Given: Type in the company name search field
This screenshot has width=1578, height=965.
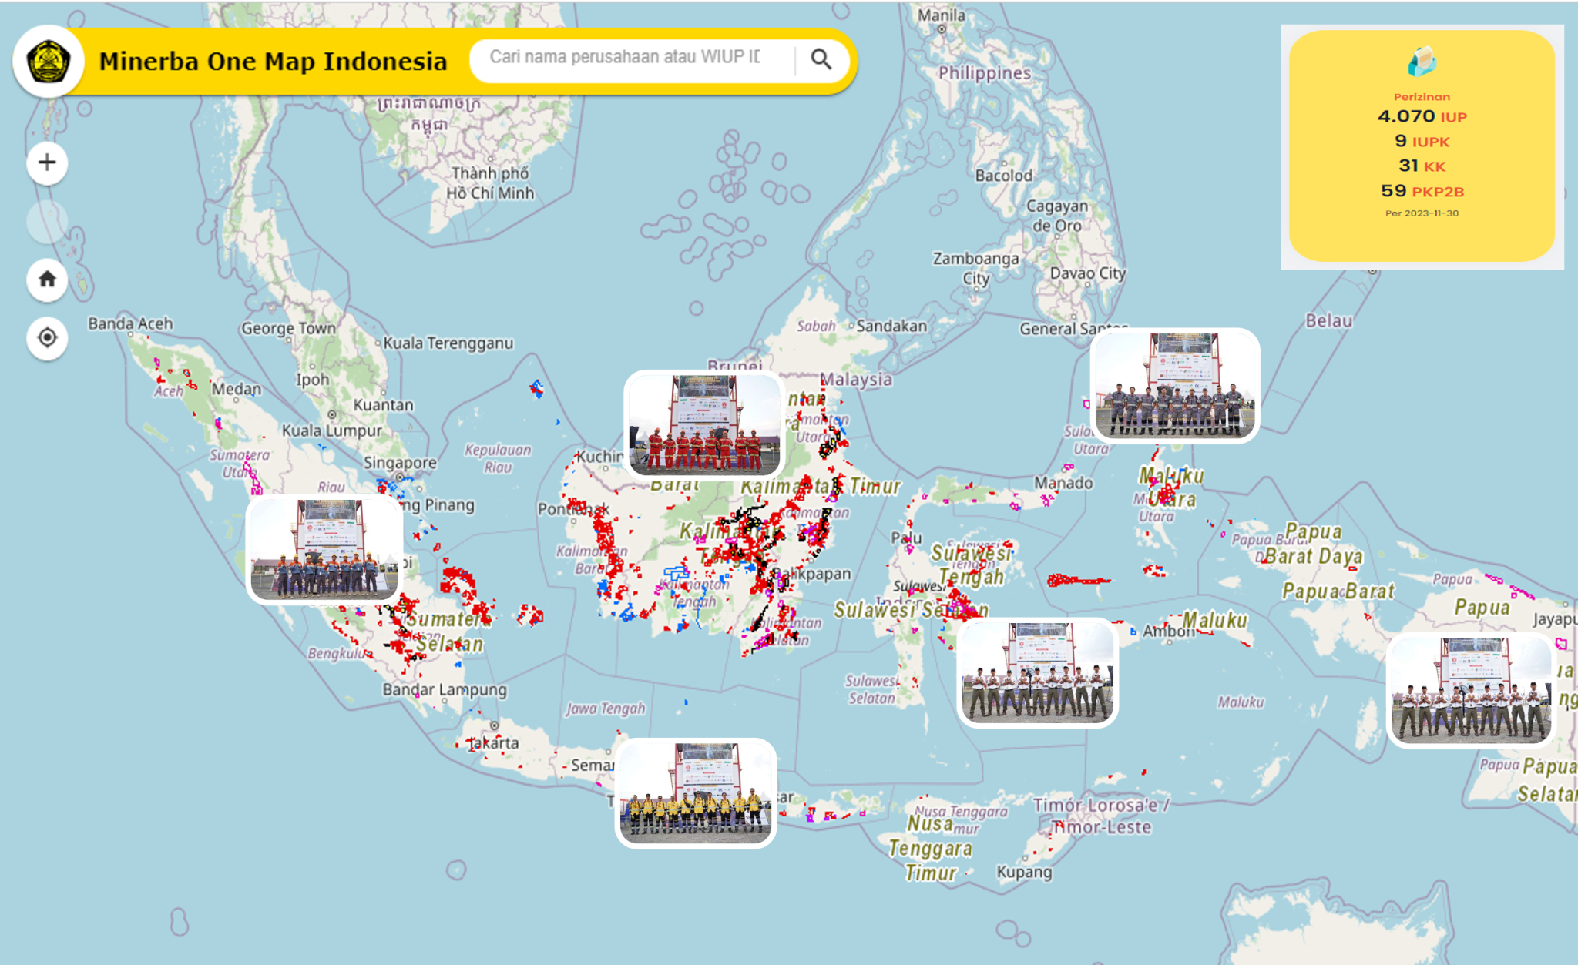Looking at the screenshot, I should tap(625, 57).
